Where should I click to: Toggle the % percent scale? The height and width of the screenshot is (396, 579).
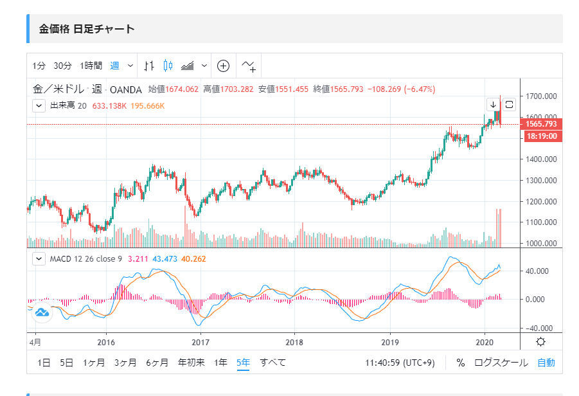click(461, 363)
